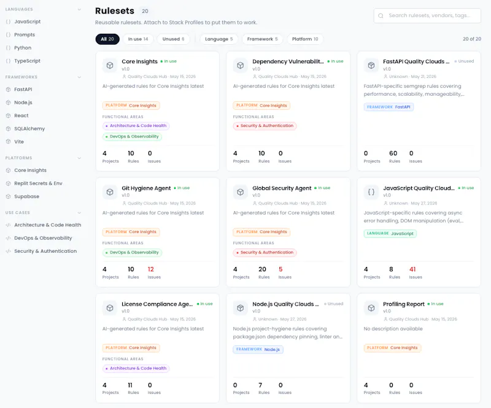Click the cube icon beside Node.js in sidebar
Screen dimensions: 491x408
(x=8, y=102)
